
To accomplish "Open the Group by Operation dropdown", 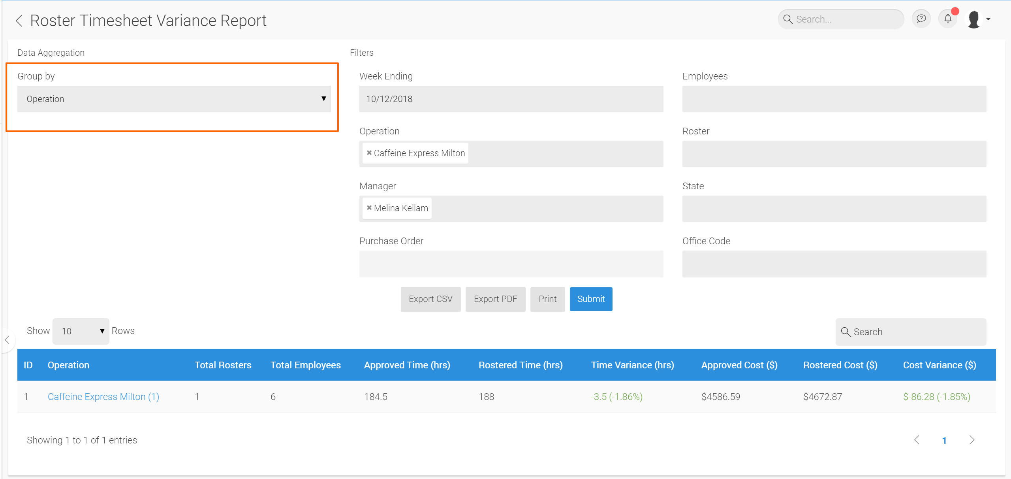I will [x=174, y=99].
